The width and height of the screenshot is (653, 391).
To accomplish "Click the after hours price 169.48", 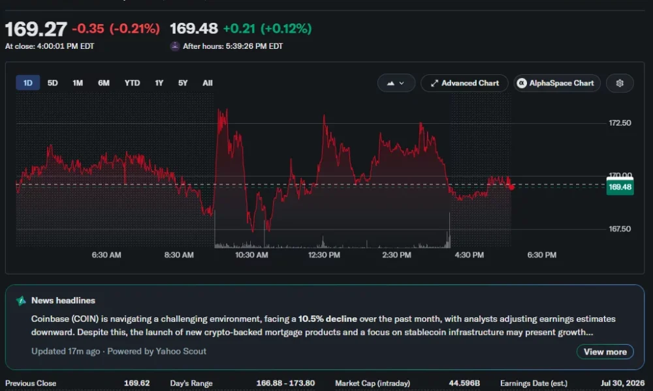I will [194, 28].
